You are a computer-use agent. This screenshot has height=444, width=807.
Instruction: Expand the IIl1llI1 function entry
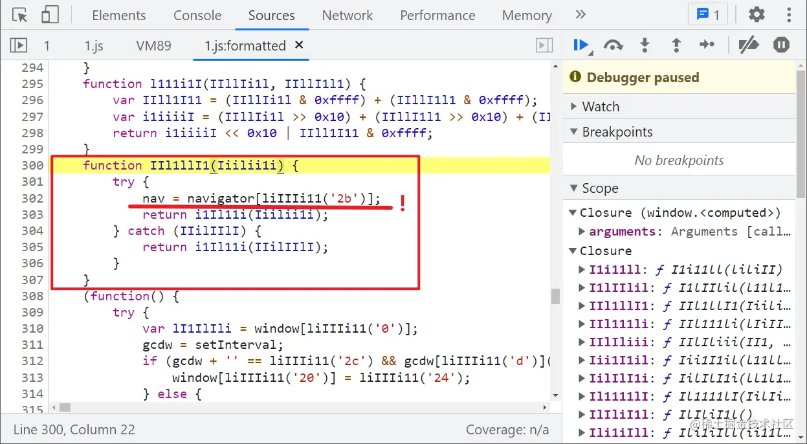click(582, 305)
